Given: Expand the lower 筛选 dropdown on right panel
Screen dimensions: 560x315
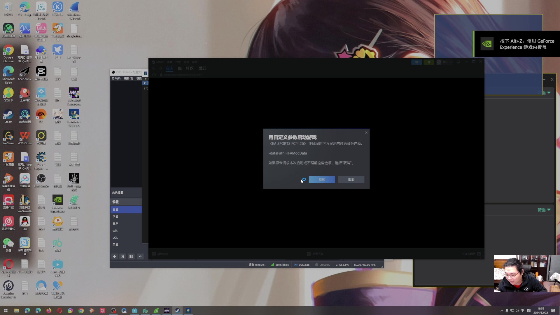Looking at the screenshot, I should 544,210.
